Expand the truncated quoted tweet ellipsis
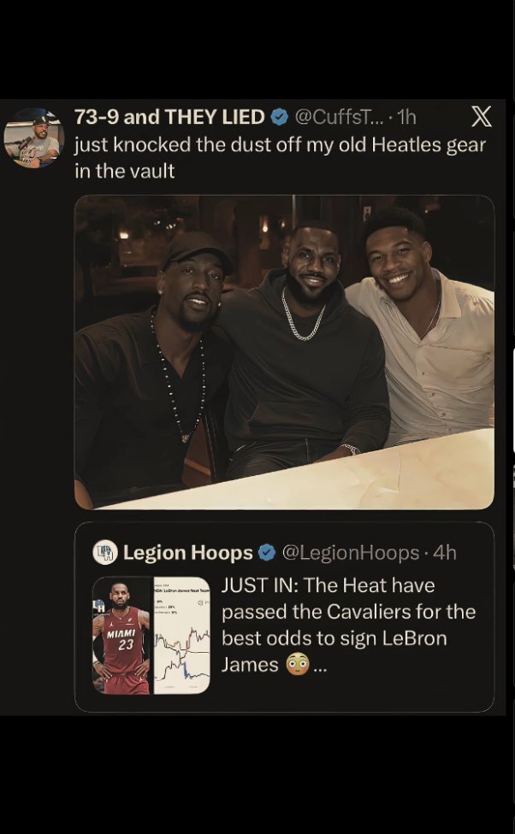 tap(320, 667)
